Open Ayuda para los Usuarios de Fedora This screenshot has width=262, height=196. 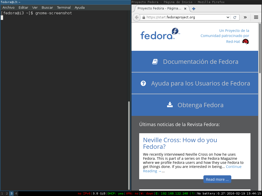(195, 83)
